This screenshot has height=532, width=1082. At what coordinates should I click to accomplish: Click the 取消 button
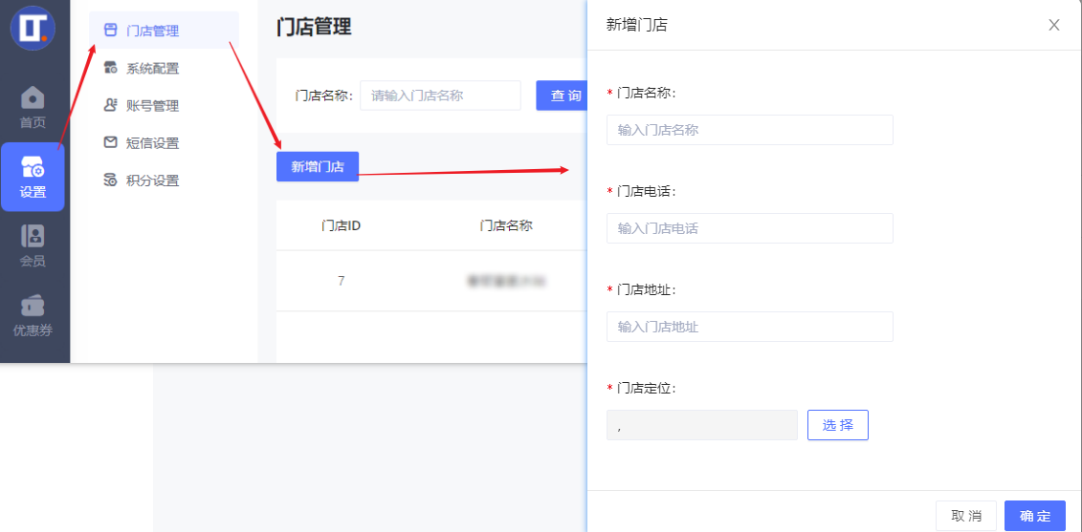click(966, 516)
